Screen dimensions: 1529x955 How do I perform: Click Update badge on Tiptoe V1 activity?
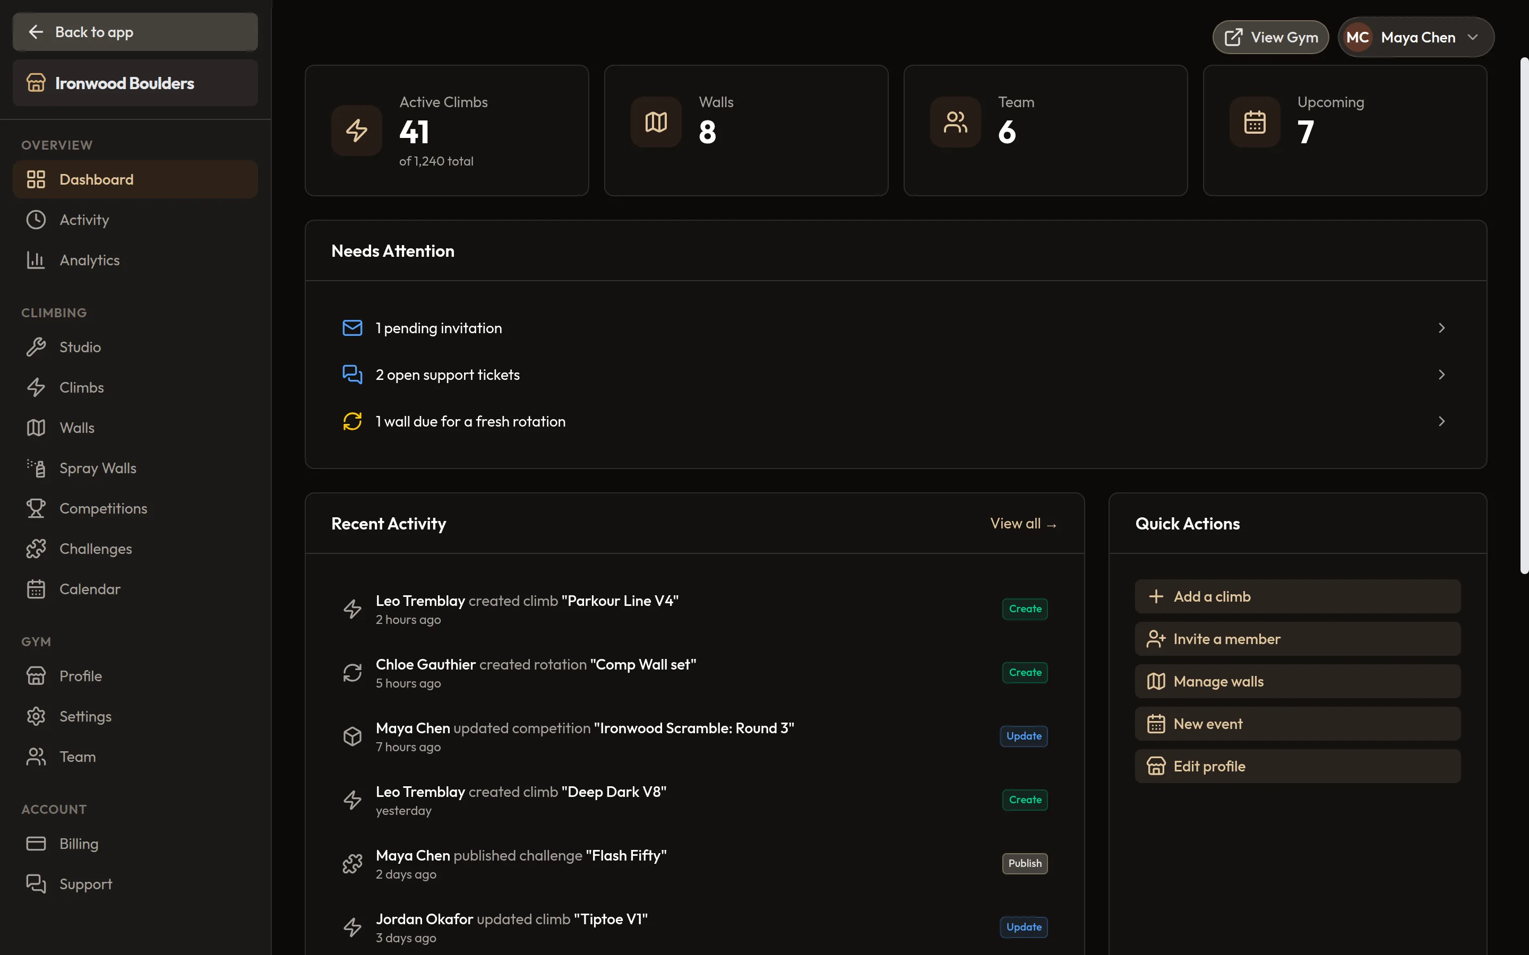[1024, 927]
